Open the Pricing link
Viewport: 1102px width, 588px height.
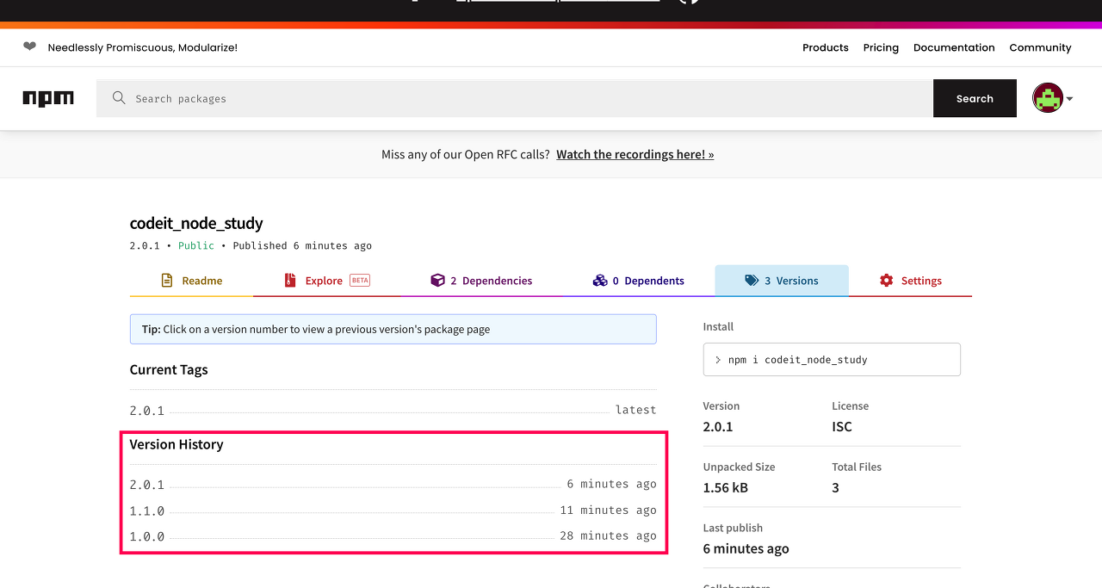point(881,47)
